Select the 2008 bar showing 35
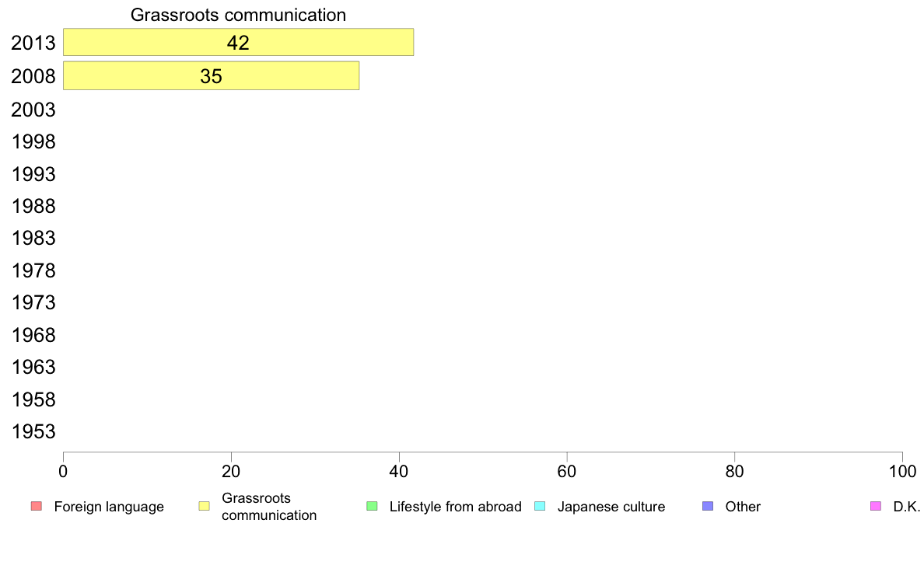The height and width of the screenshot is (572, 924). pos(211,76)
